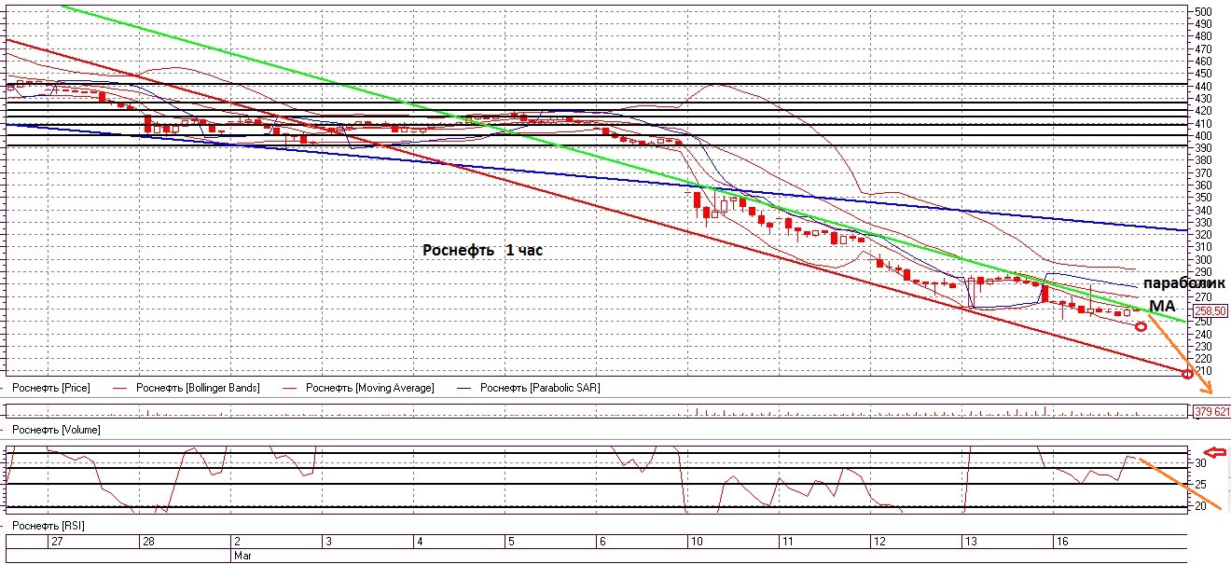Click the 220 price axis label
1231x564 pixels.
pyautogui.click(x=1203, y=359)
